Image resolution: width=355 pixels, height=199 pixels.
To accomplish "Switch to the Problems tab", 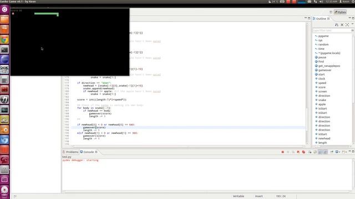I will click(70, 152).
